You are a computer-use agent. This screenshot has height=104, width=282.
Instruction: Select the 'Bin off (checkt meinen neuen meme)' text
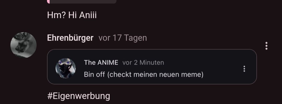pos(144,74)
